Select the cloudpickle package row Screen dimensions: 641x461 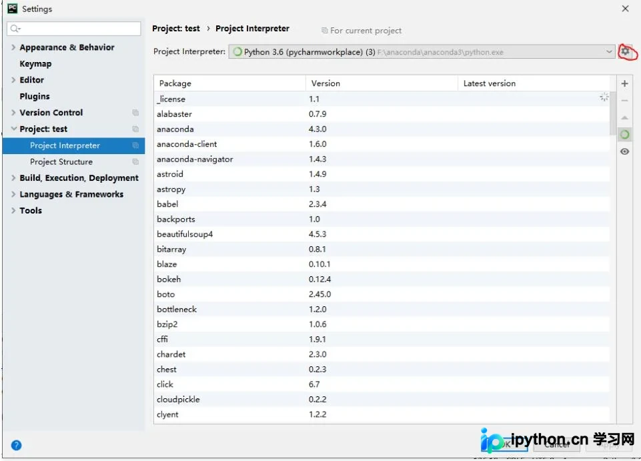382,399
